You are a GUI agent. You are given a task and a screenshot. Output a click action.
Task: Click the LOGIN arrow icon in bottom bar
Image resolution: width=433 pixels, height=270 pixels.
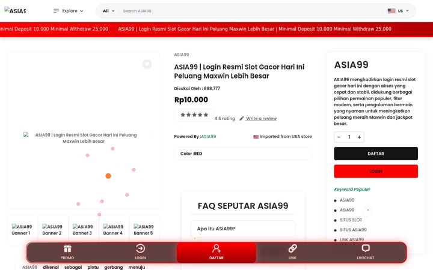coord(140,248)
